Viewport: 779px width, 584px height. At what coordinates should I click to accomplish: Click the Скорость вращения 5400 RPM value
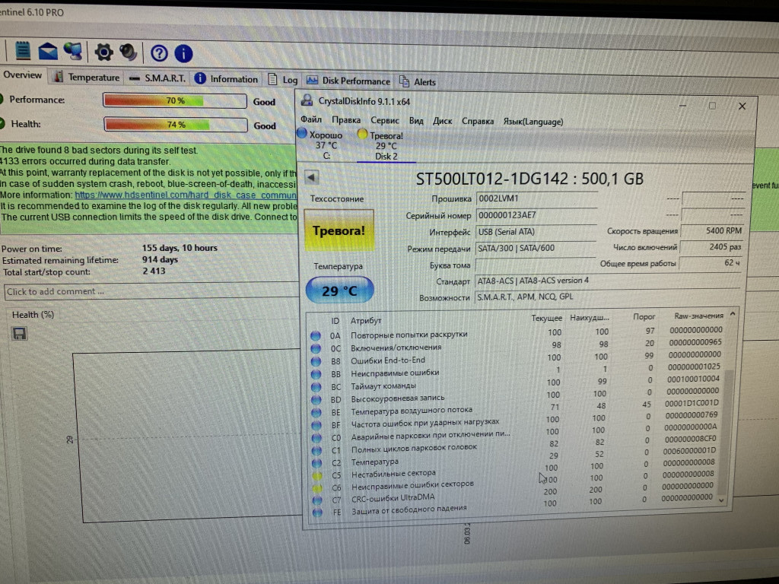click(x=712, y=231)
